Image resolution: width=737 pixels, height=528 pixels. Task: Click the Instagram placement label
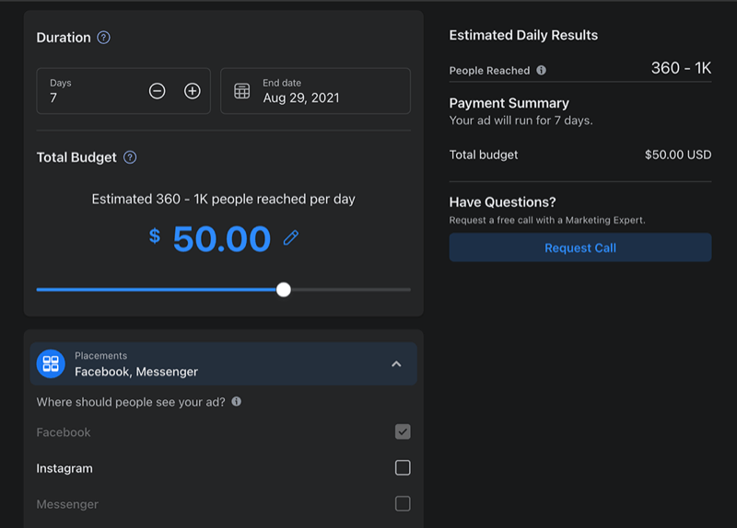click(64, 468)
